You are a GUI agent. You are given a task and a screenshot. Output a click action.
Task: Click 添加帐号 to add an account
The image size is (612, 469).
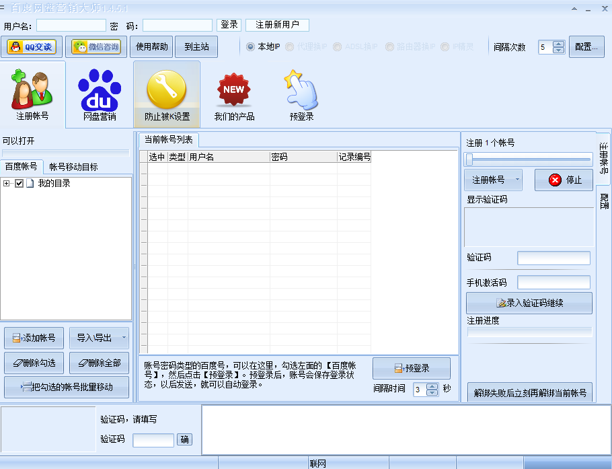coord(33,338)
